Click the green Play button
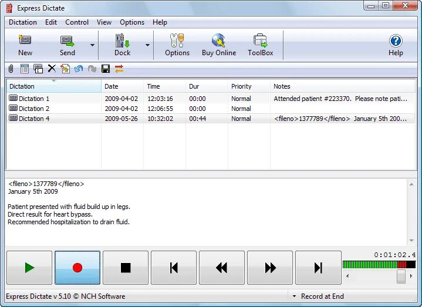 click(29, 268)
